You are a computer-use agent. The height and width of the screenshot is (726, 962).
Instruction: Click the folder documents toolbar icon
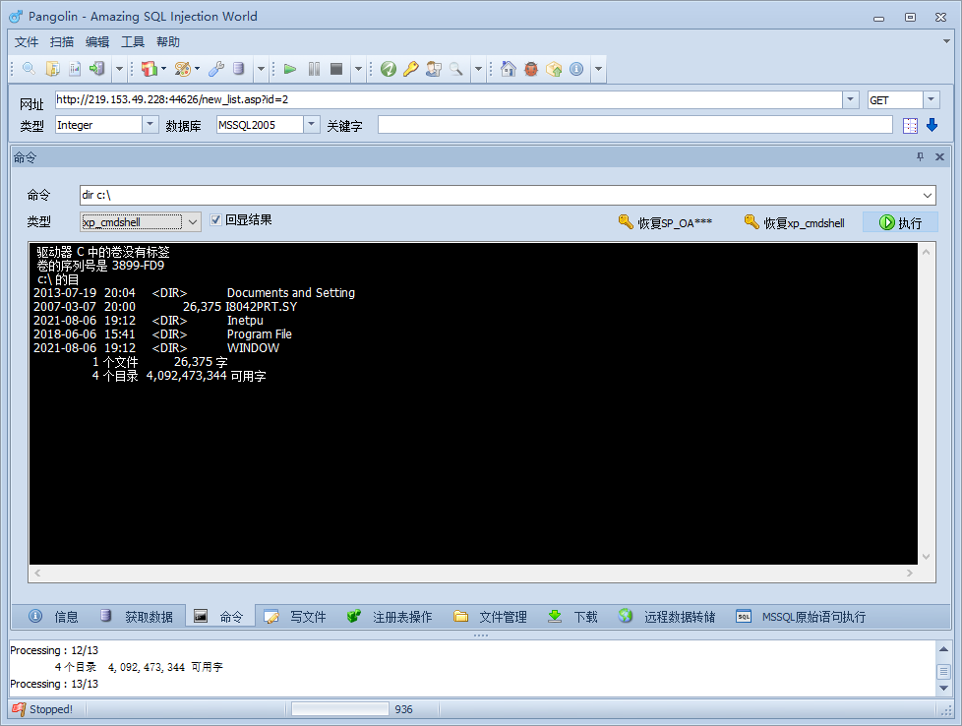pyautogui.click(x=53, y=69)
